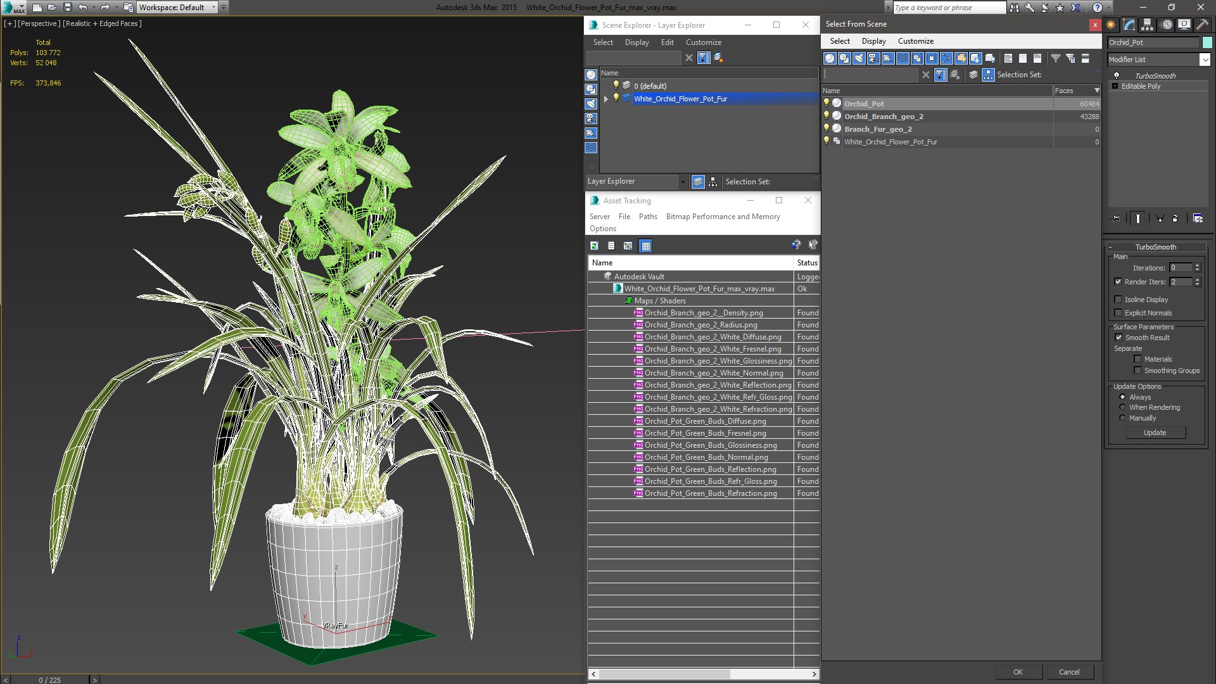Open the Motion command panel tab
Viewport: 1216px width, 684px height.
point(1167,25)
